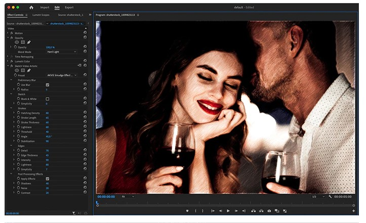366x223 pixels.
Task: Select the pen mask tool under Opacity
Action: click(x=29, y=42)
